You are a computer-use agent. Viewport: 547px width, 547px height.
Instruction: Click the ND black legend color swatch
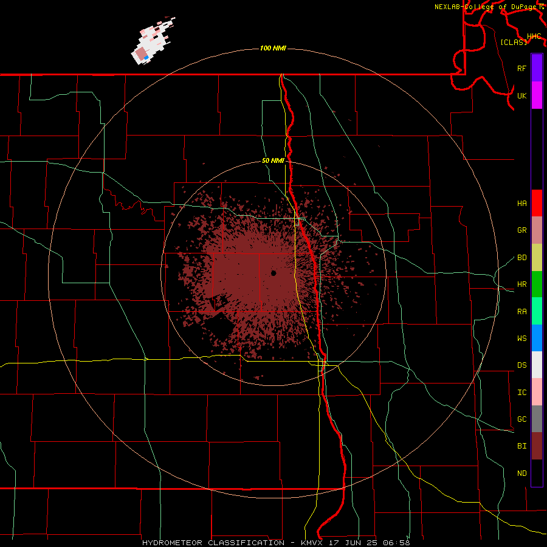[537, 473]
